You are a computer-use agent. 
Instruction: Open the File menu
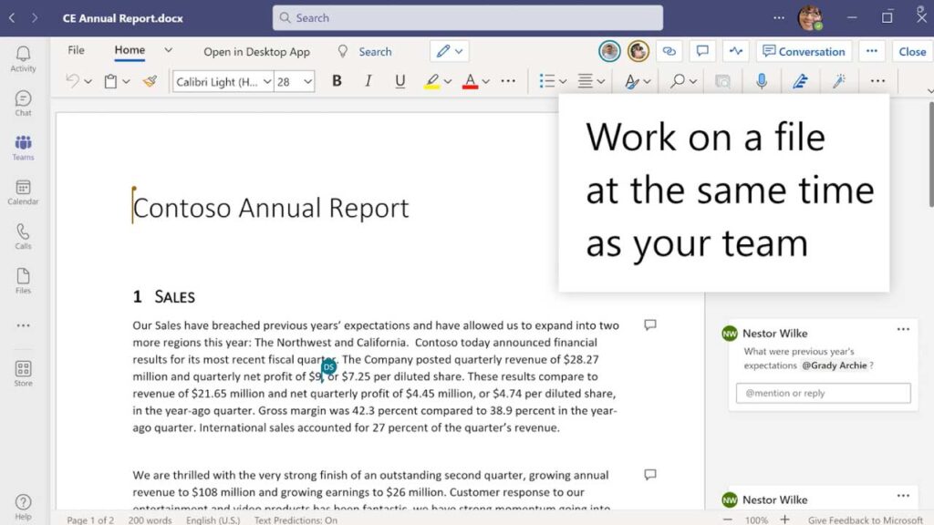pyautogui.click(x=76, y=50)
